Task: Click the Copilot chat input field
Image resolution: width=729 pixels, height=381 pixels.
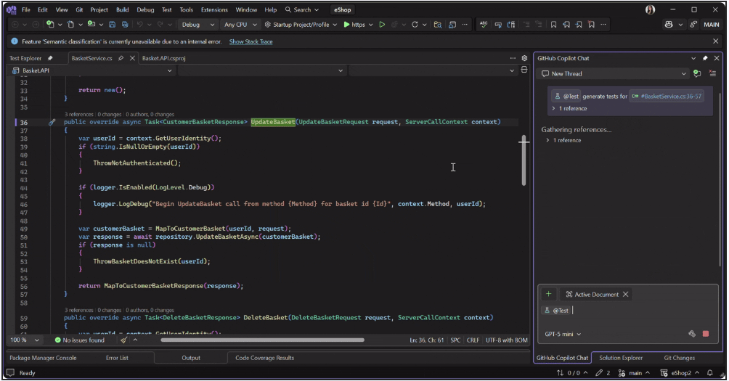Action: click(624, 311)
